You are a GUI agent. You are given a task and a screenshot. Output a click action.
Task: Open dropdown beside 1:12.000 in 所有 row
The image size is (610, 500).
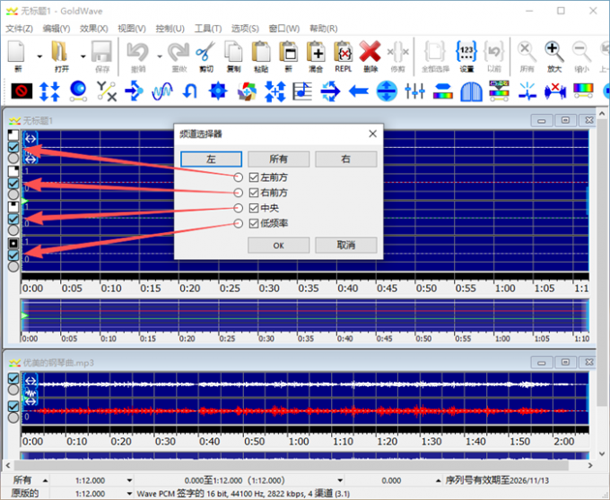point(129,480)
